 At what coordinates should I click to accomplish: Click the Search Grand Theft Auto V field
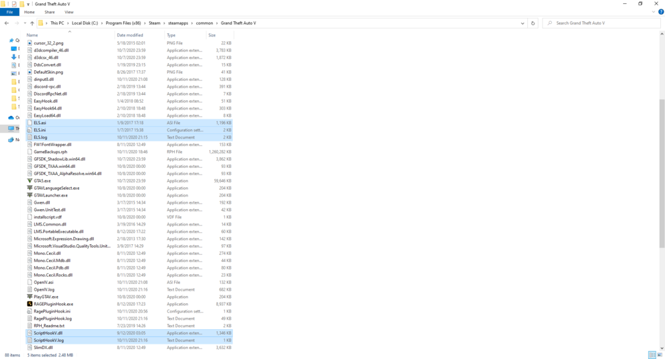click(601, 23)
